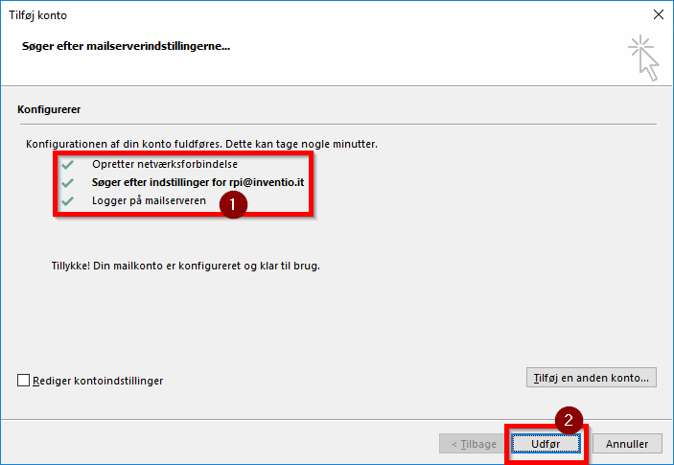Click the checkmark beside Logger på mailserveren

[67, 200]
